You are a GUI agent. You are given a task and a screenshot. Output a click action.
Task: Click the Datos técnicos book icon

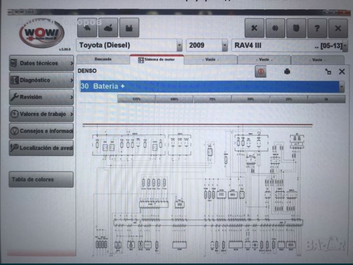pyautogui.click(x=14, y=63)
